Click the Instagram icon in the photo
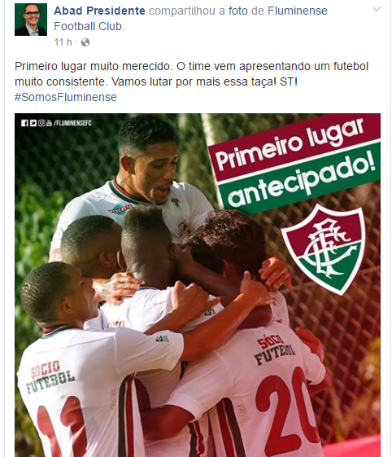 [41, 123]
